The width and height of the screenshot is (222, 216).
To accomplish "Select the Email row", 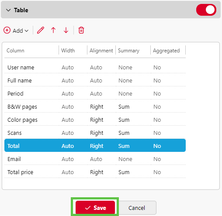I will (x=95, y=159).
